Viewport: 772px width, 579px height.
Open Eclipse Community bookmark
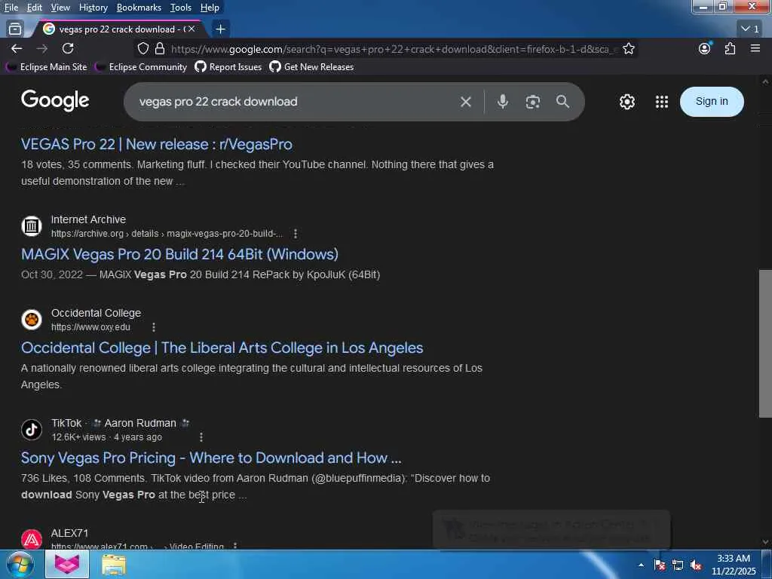(x=141, y=67)
